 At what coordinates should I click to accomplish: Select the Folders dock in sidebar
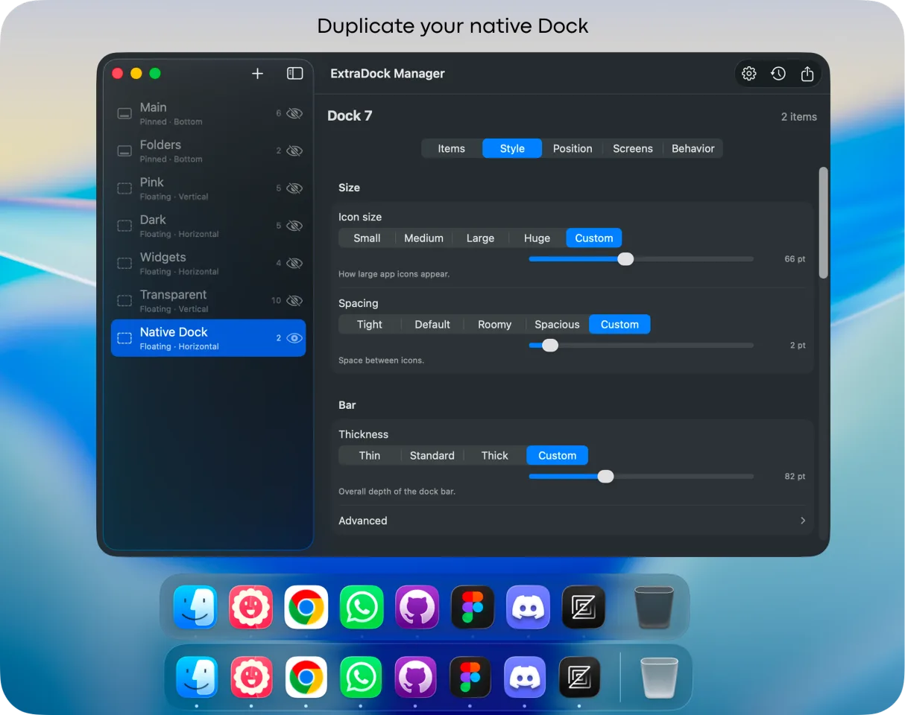(208, 150)
